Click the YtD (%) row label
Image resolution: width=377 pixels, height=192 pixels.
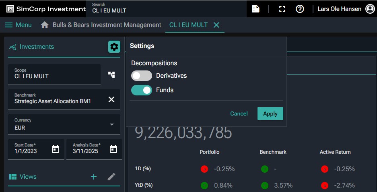click(144, 185)
